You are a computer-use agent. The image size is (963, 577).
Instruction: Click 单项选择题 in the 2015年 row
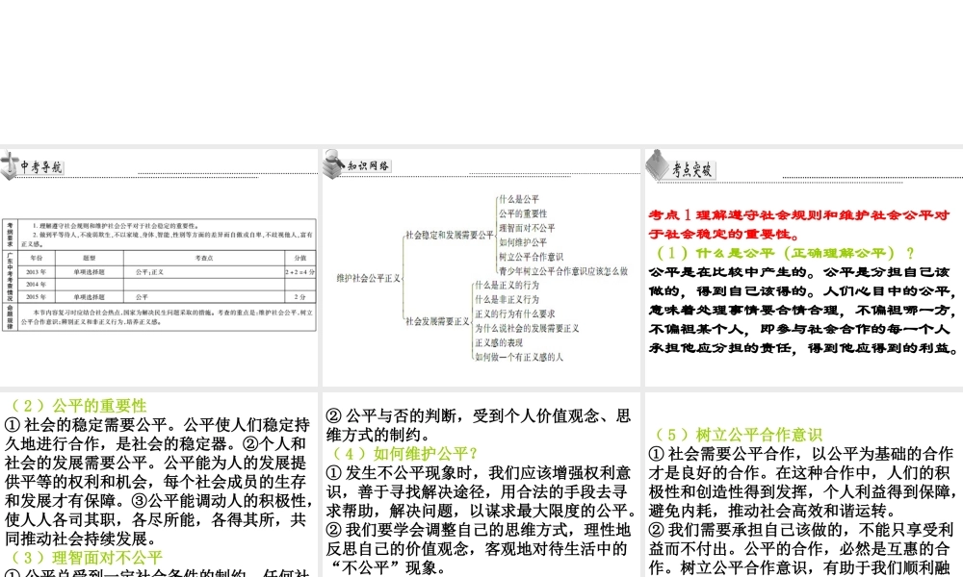(89, 297)
